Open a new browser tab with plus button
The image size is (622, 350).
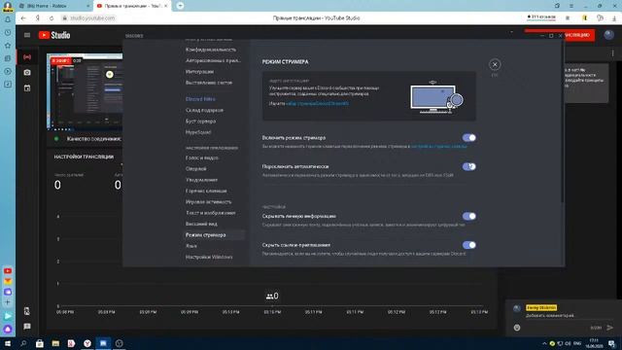click(180, 6)
